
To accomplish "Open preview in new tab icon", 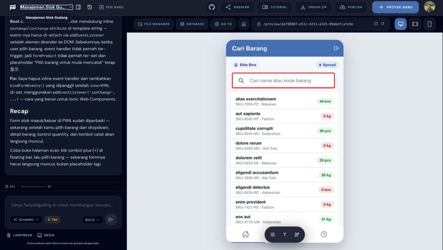I will tap(376, 24).
